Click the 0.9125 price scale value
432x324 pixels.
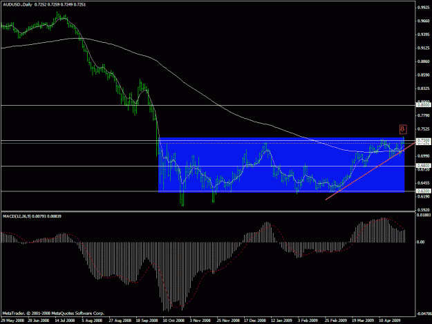point(424,48)
